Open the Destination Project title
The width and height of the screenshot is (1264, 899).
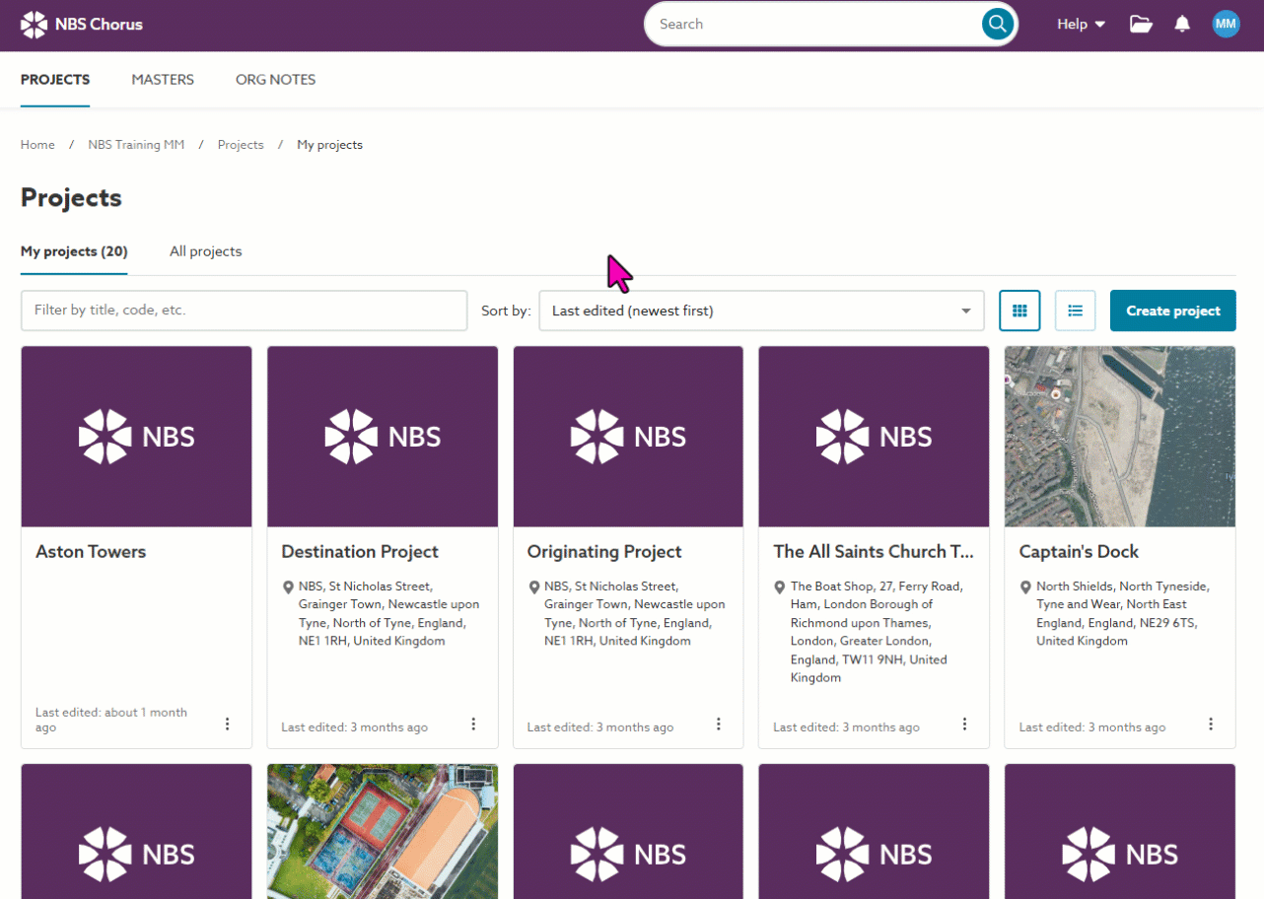(360, 552)
